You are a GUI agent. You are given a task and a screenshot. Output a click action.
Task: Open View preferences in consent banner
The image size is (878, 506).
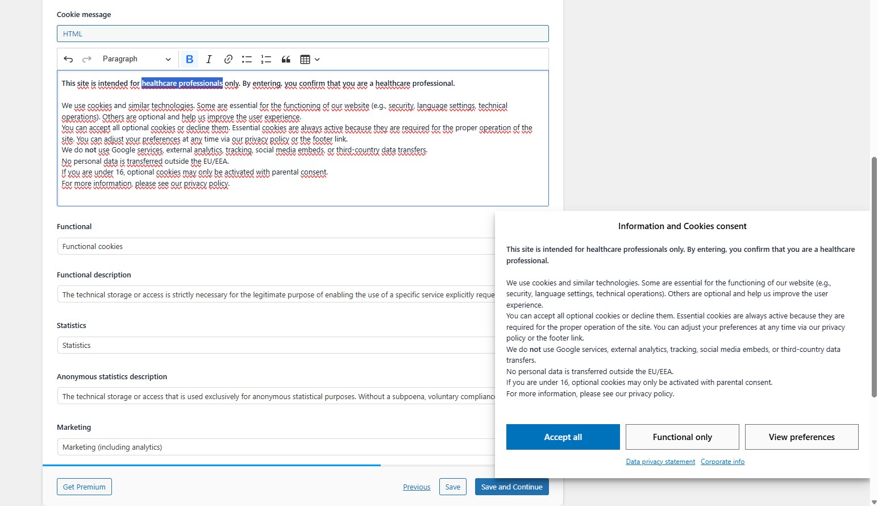point(802,437)
